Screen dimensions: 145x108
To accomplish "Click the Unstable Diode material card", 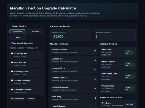I will [x=74, y=70].
